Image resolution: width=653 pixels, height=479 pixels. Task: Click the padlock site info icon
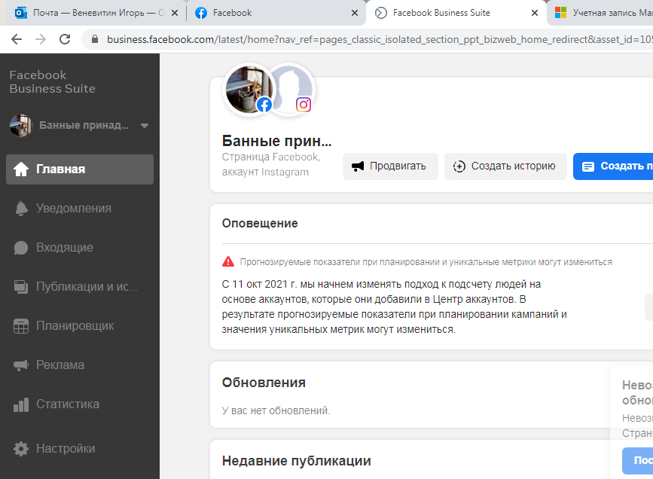coord(95,39)
